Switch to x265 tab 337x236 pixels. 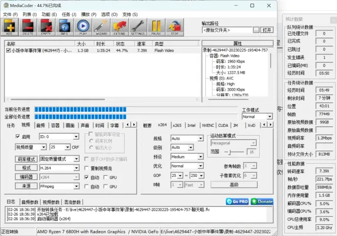177,125
